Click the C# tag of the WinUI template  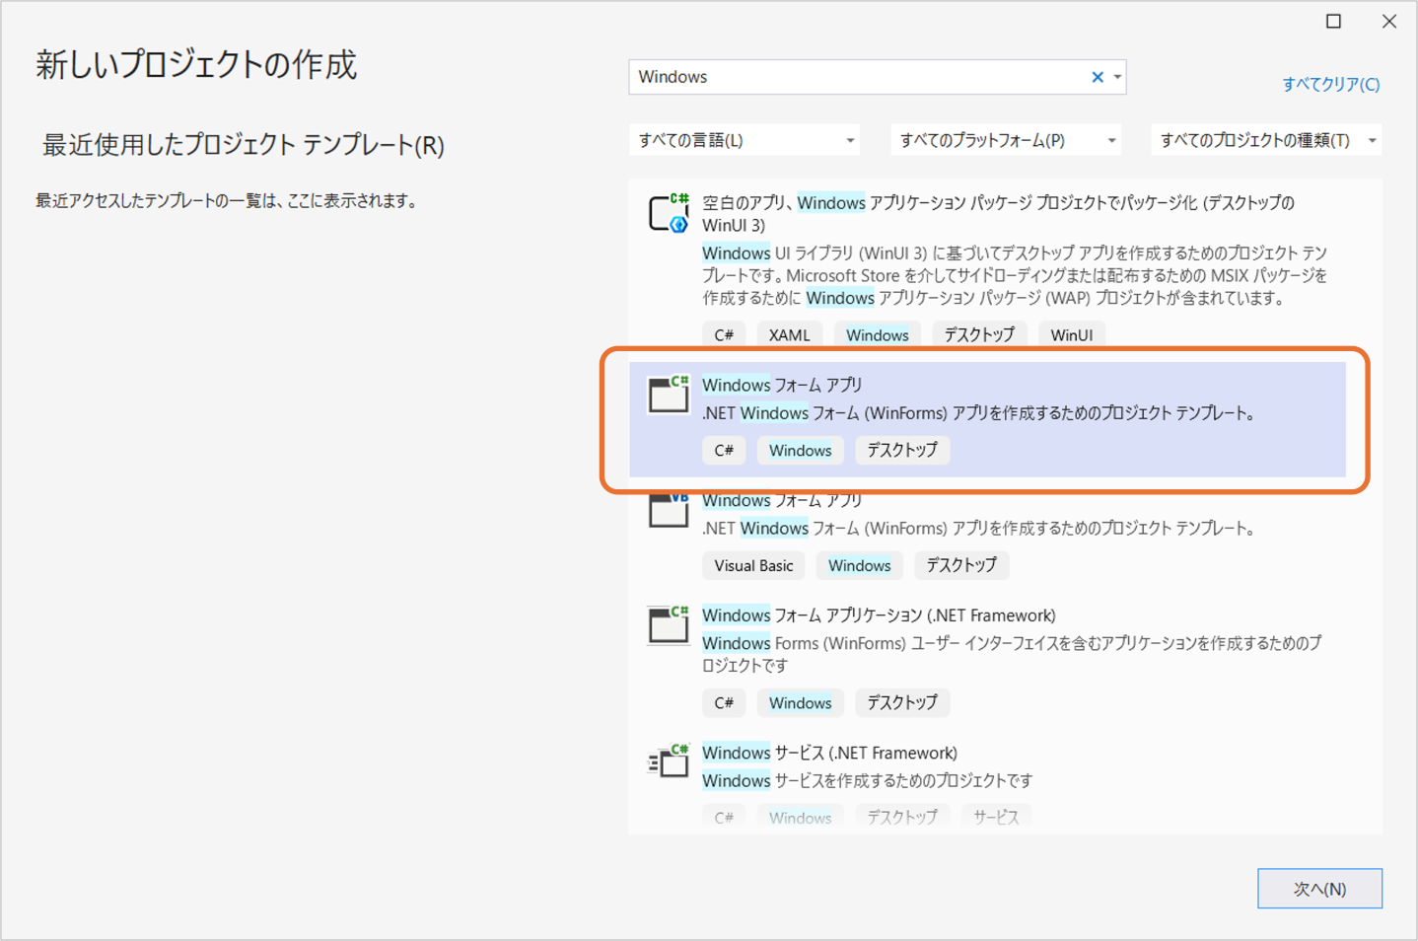pyautogui.click(x=724, y=335)
